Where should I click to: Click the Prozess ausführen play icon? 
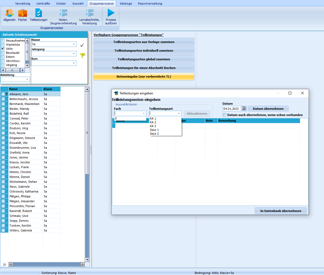111,17
